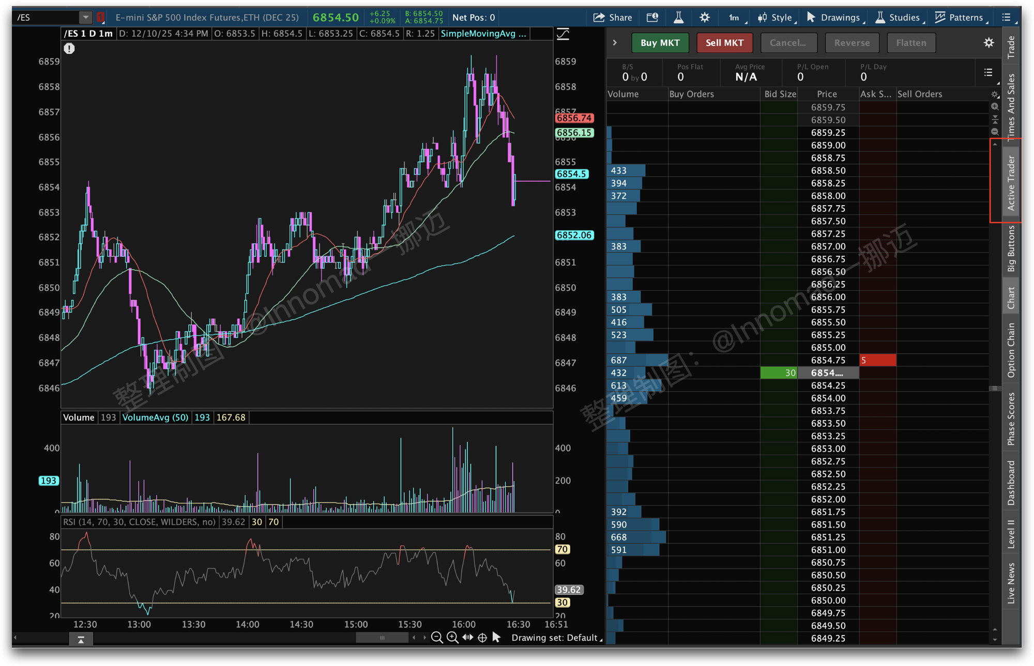Image resolution: width=1034 pixels, height=666 pixels.
Task: Open the symbol /ES dropdown arrow
Action: [x=86, y=18]
